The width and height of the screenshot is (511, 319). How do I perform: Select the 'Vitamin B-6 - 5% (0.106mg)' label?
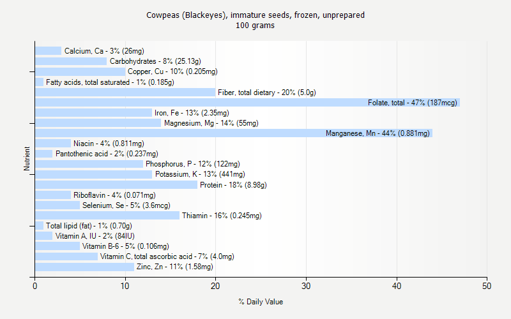pos(125,246)
